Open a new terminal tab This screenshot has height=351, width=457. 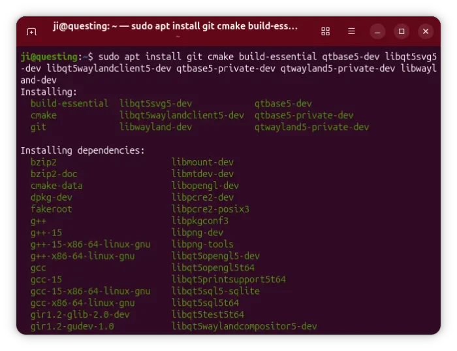pyautogui.click(x=31, y=31)
